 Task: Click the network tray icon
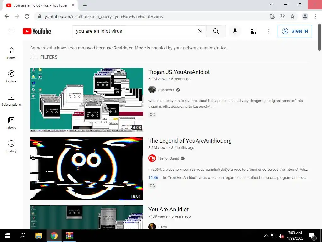click(274, 236)
